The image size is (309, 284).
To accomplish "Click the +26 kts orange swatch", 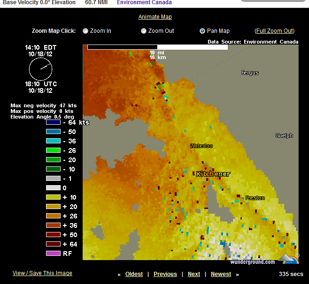I will (x=53, y=216).
